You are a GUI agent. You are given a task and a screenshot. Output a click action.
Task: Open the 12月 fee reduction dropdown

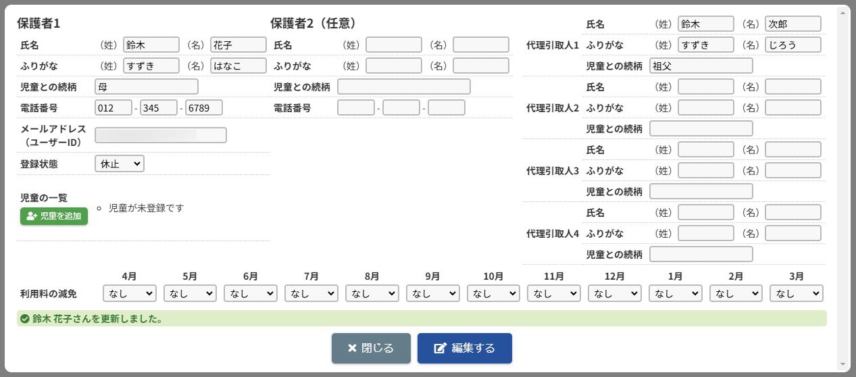[x=614, y=293]
